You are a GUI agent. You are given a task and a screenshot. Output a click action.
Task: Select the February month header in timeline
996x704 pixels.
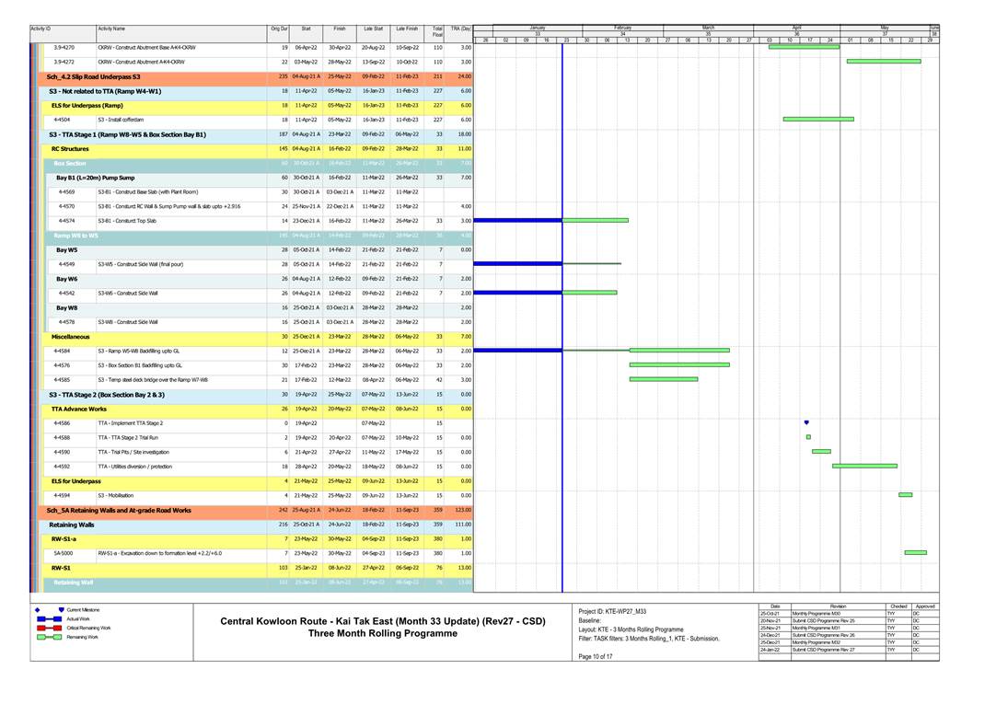click(622, 28)
